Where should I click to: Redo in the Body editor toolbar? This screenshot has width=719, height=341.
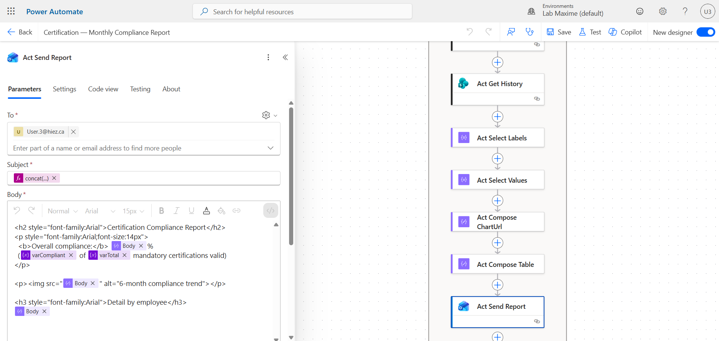31,211
